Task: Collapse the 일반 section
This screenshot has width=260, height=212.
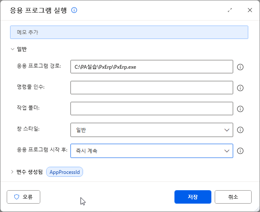Action: tap(13, 49)
